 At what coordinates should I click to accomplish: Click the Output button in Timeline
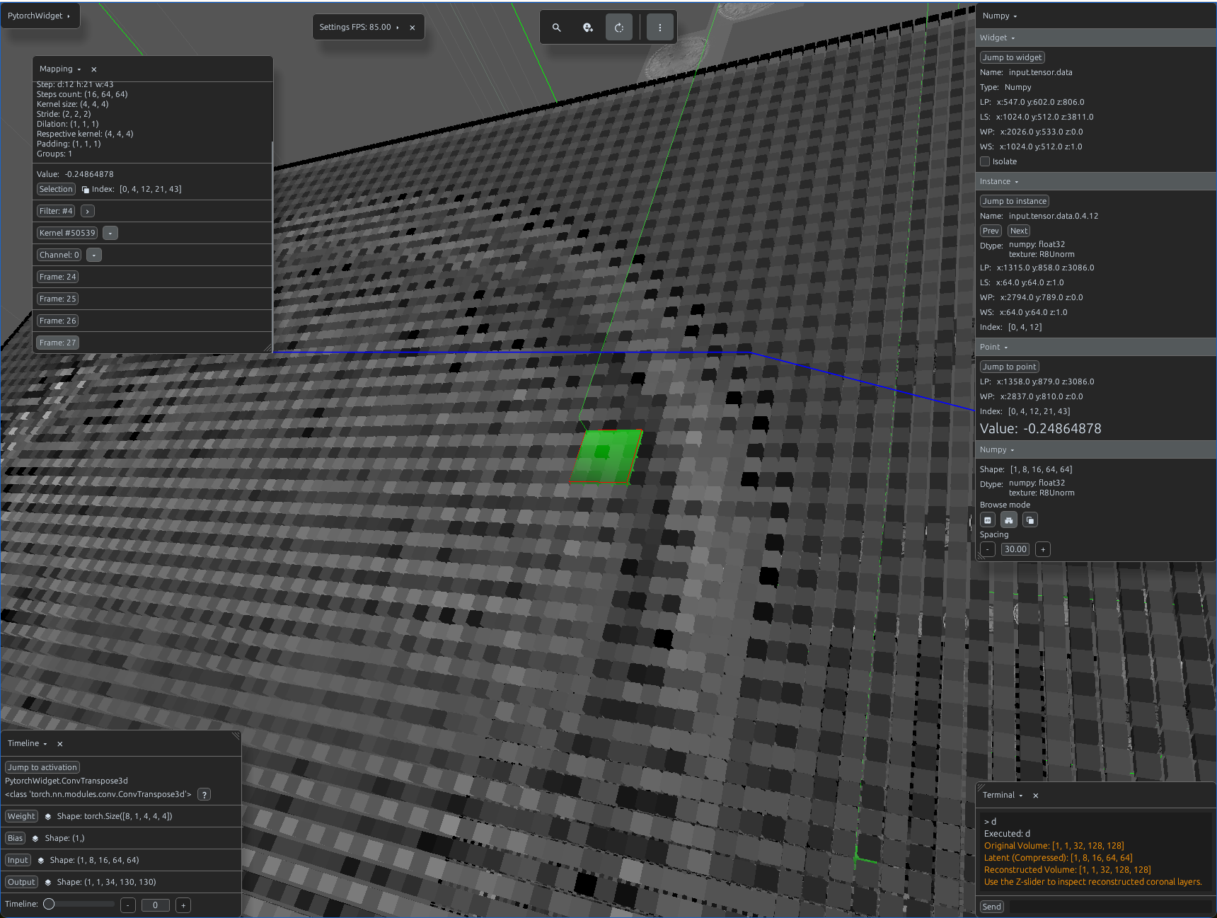[21, 883]
